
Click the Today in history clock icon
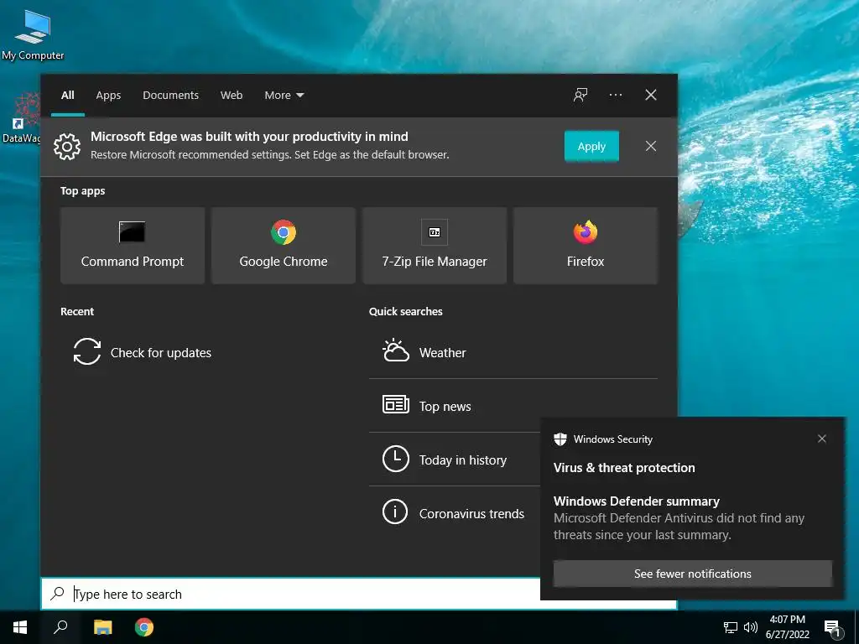point(396,459)
